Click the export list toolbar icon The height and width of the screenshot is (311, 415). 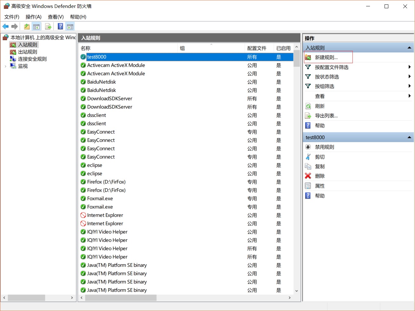click(x=48, y=26)
